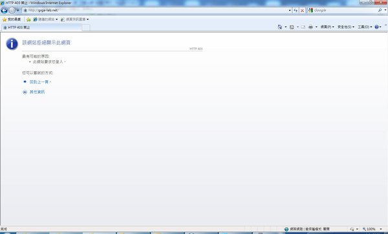This screenshot has width=388, height=234.
Task: Open the 工具(O) Tools menu
Action: coord(365,27)
